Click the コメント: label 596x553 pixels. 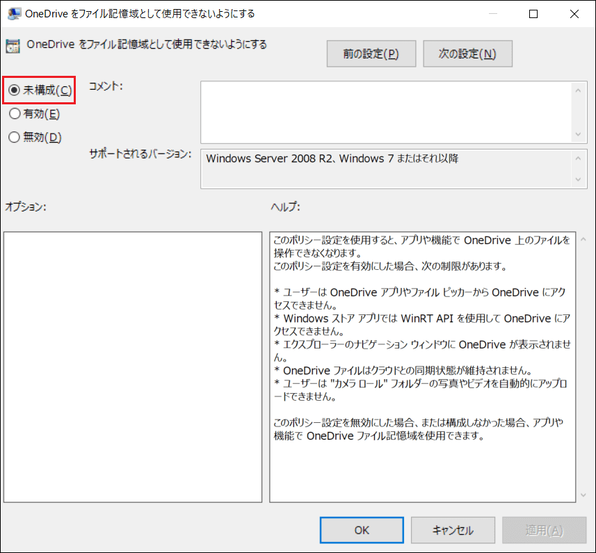click(106, 86)
